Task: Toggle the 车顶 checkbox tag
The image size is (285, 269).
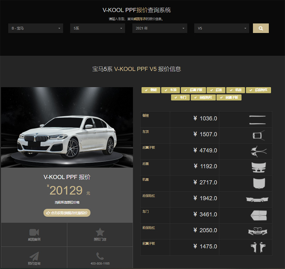Action: click(171, 90)
